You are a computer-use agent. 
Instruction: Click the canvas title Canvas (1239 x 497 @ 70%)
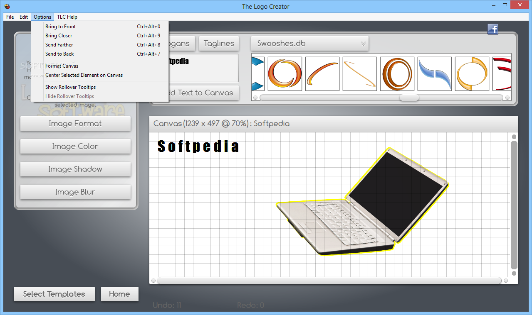[x=222, y=124]
